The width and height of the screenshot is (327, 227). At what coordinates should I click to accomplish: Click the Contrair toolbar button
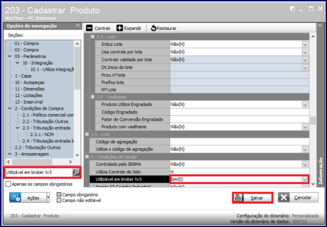98,28
